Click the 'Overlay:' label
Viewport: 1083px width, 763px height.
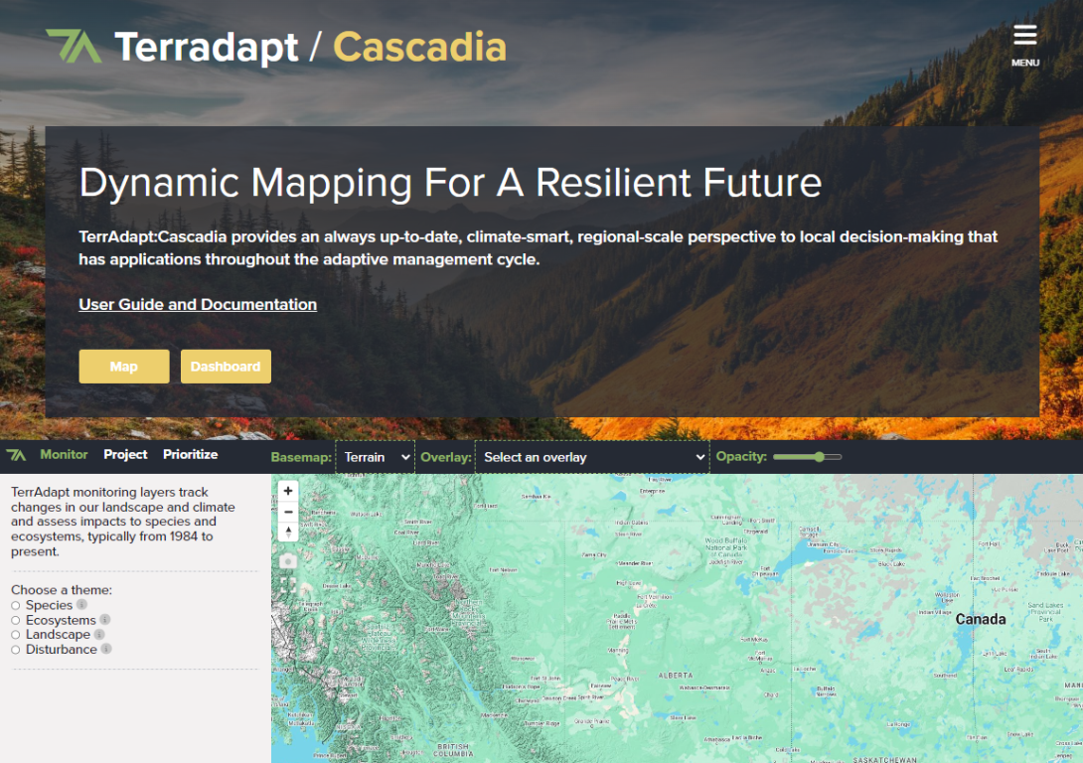(445, 457)
